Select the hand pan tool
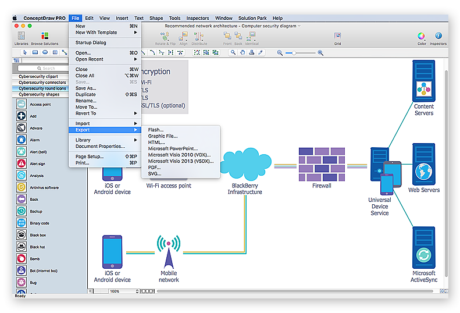Viewport: 460px width, 313px height. 242,52
